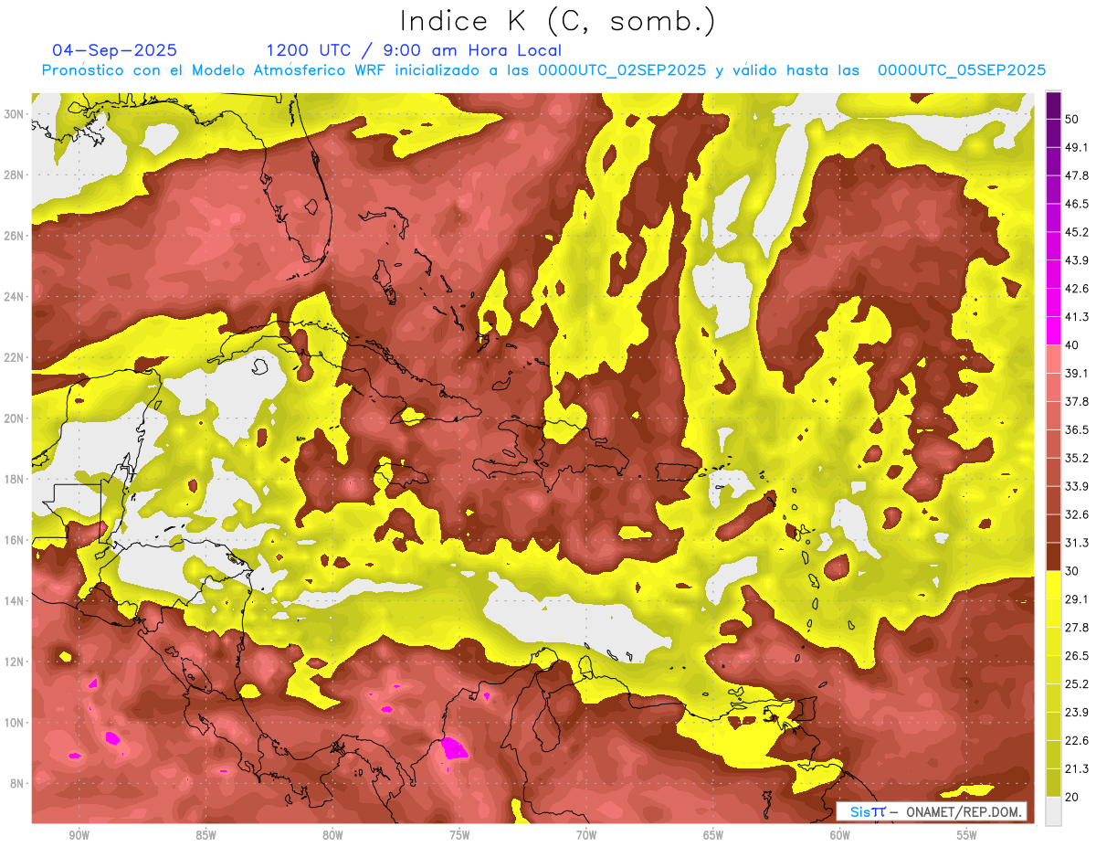Screen dimensions: 1096x847
Task: Click the colorbar value '30' beside the brown-yellow boundary
Action: 1071,571
